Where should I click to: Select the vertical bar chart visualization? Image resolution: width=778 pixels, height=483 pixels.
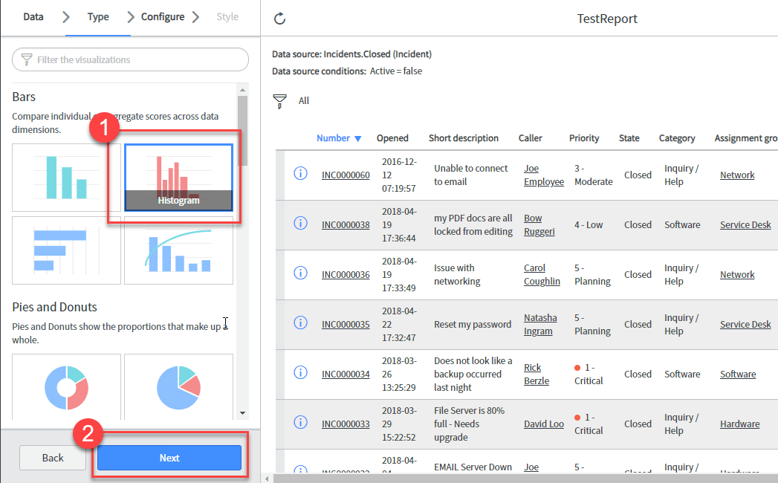[66, 178]
